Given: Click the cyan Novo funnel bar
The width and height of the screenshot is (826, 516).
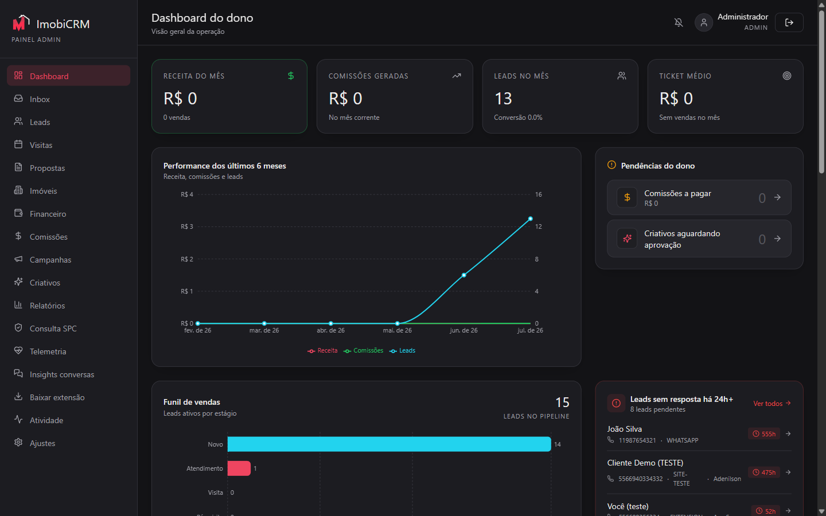Looking at the screenshot, I should click(389, 444).
